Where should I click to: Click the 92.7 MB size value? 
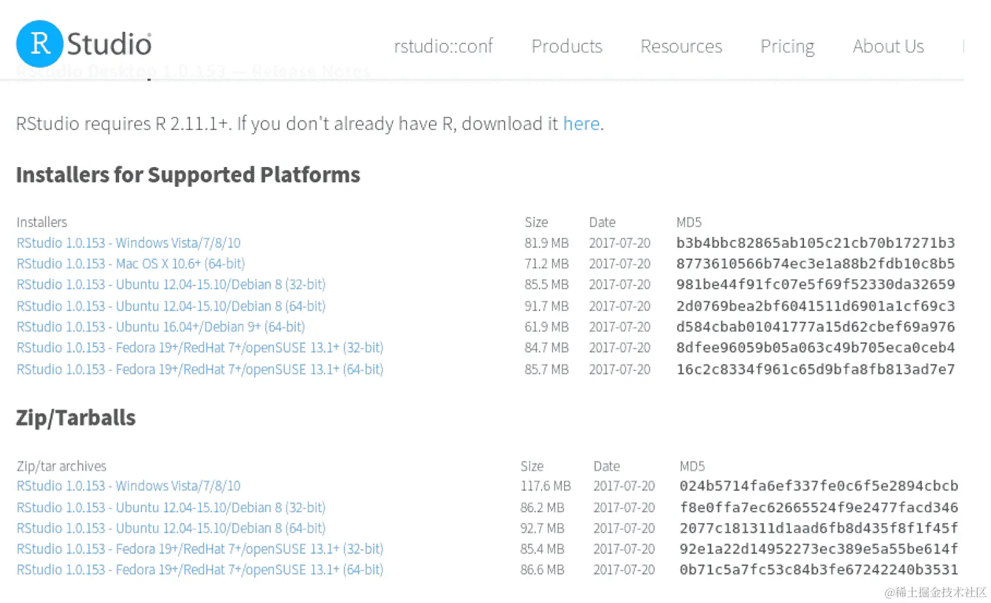(x=543, y=528)
